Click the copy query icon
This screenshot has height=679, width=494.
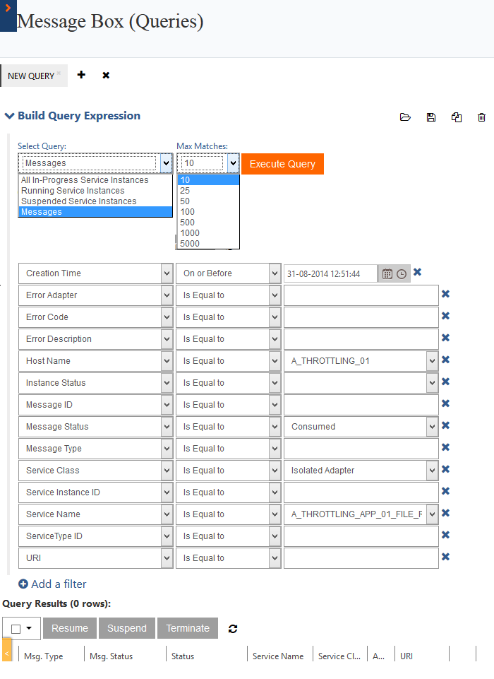[x=457, y=117]
